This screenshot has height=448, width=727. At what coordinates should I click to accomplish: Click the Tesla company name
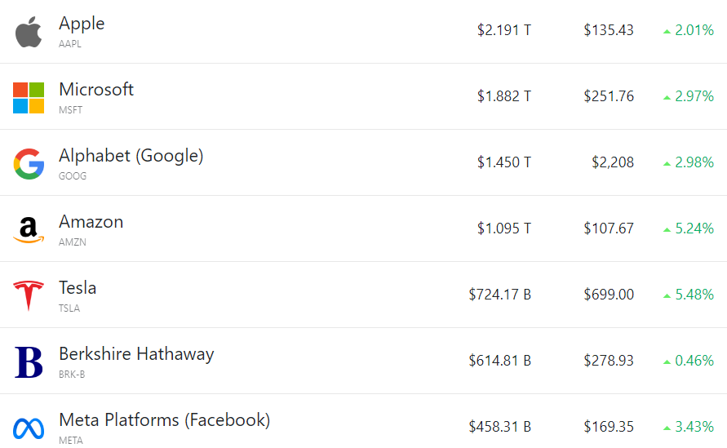pyautogui.click(x=78, y=288)
